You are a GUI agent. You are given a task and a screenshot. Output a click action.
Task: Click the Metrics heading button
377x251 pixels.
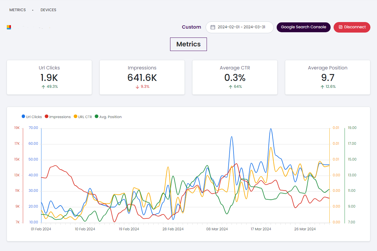[188, 44]
